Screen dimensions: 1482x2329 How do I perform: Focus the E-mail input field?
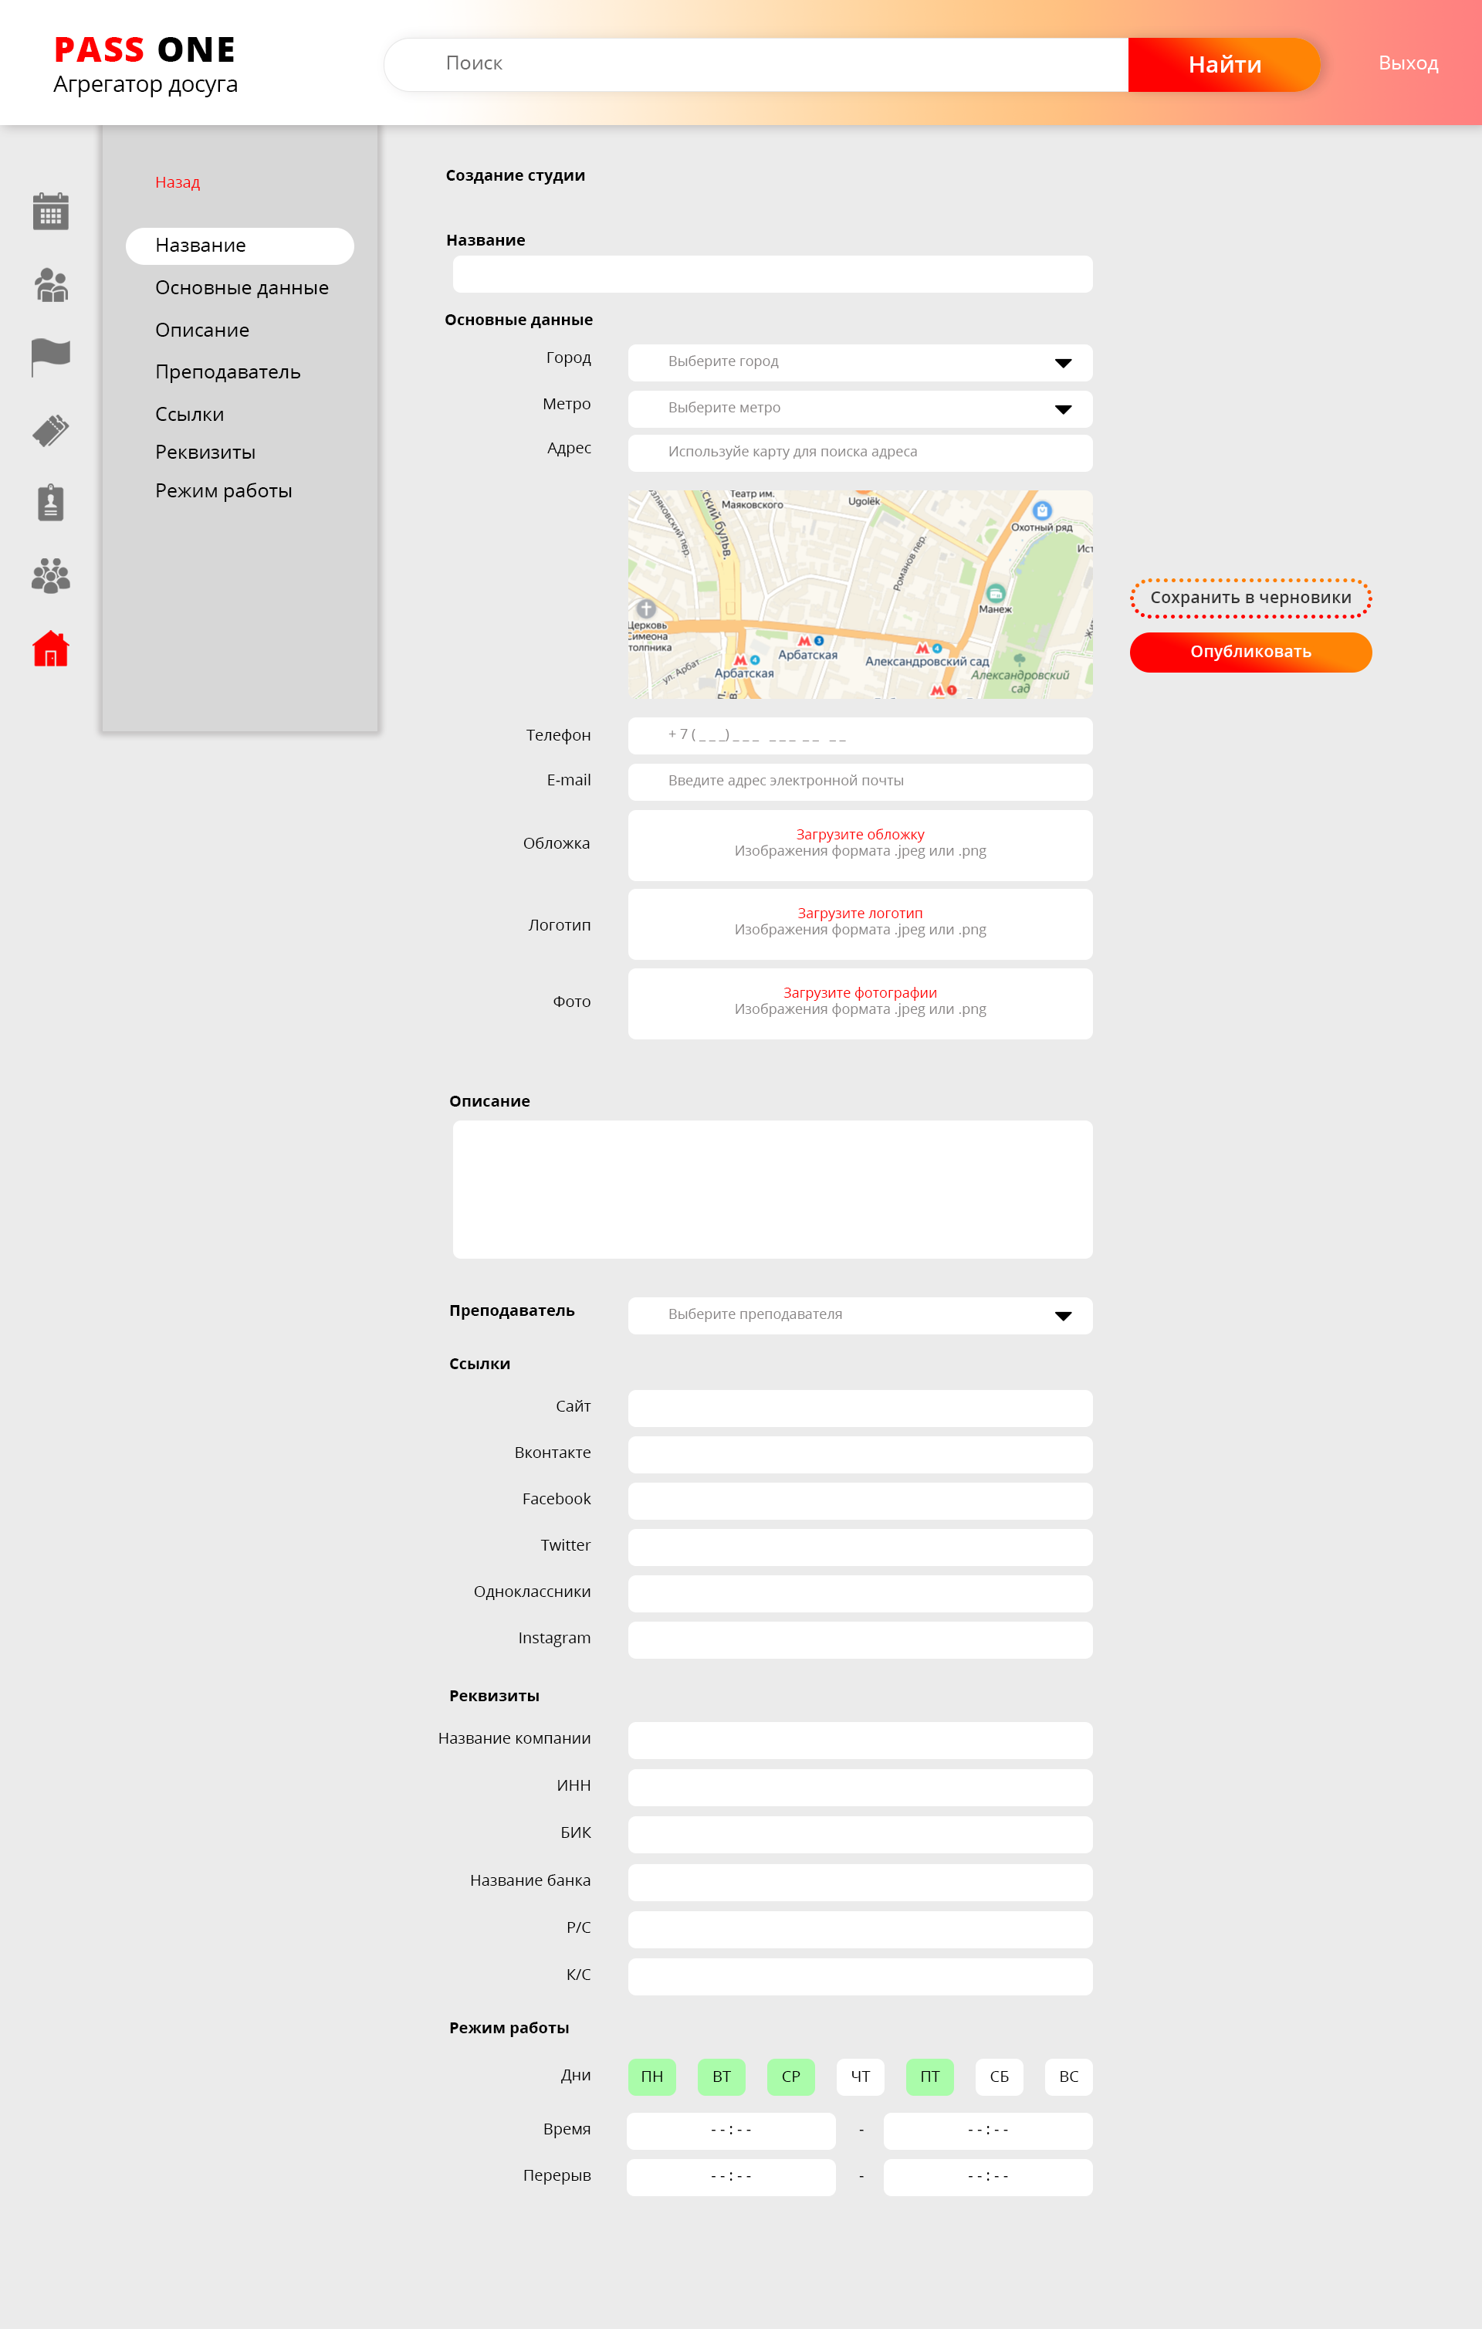pyautogui.click(x=861, y=782)
